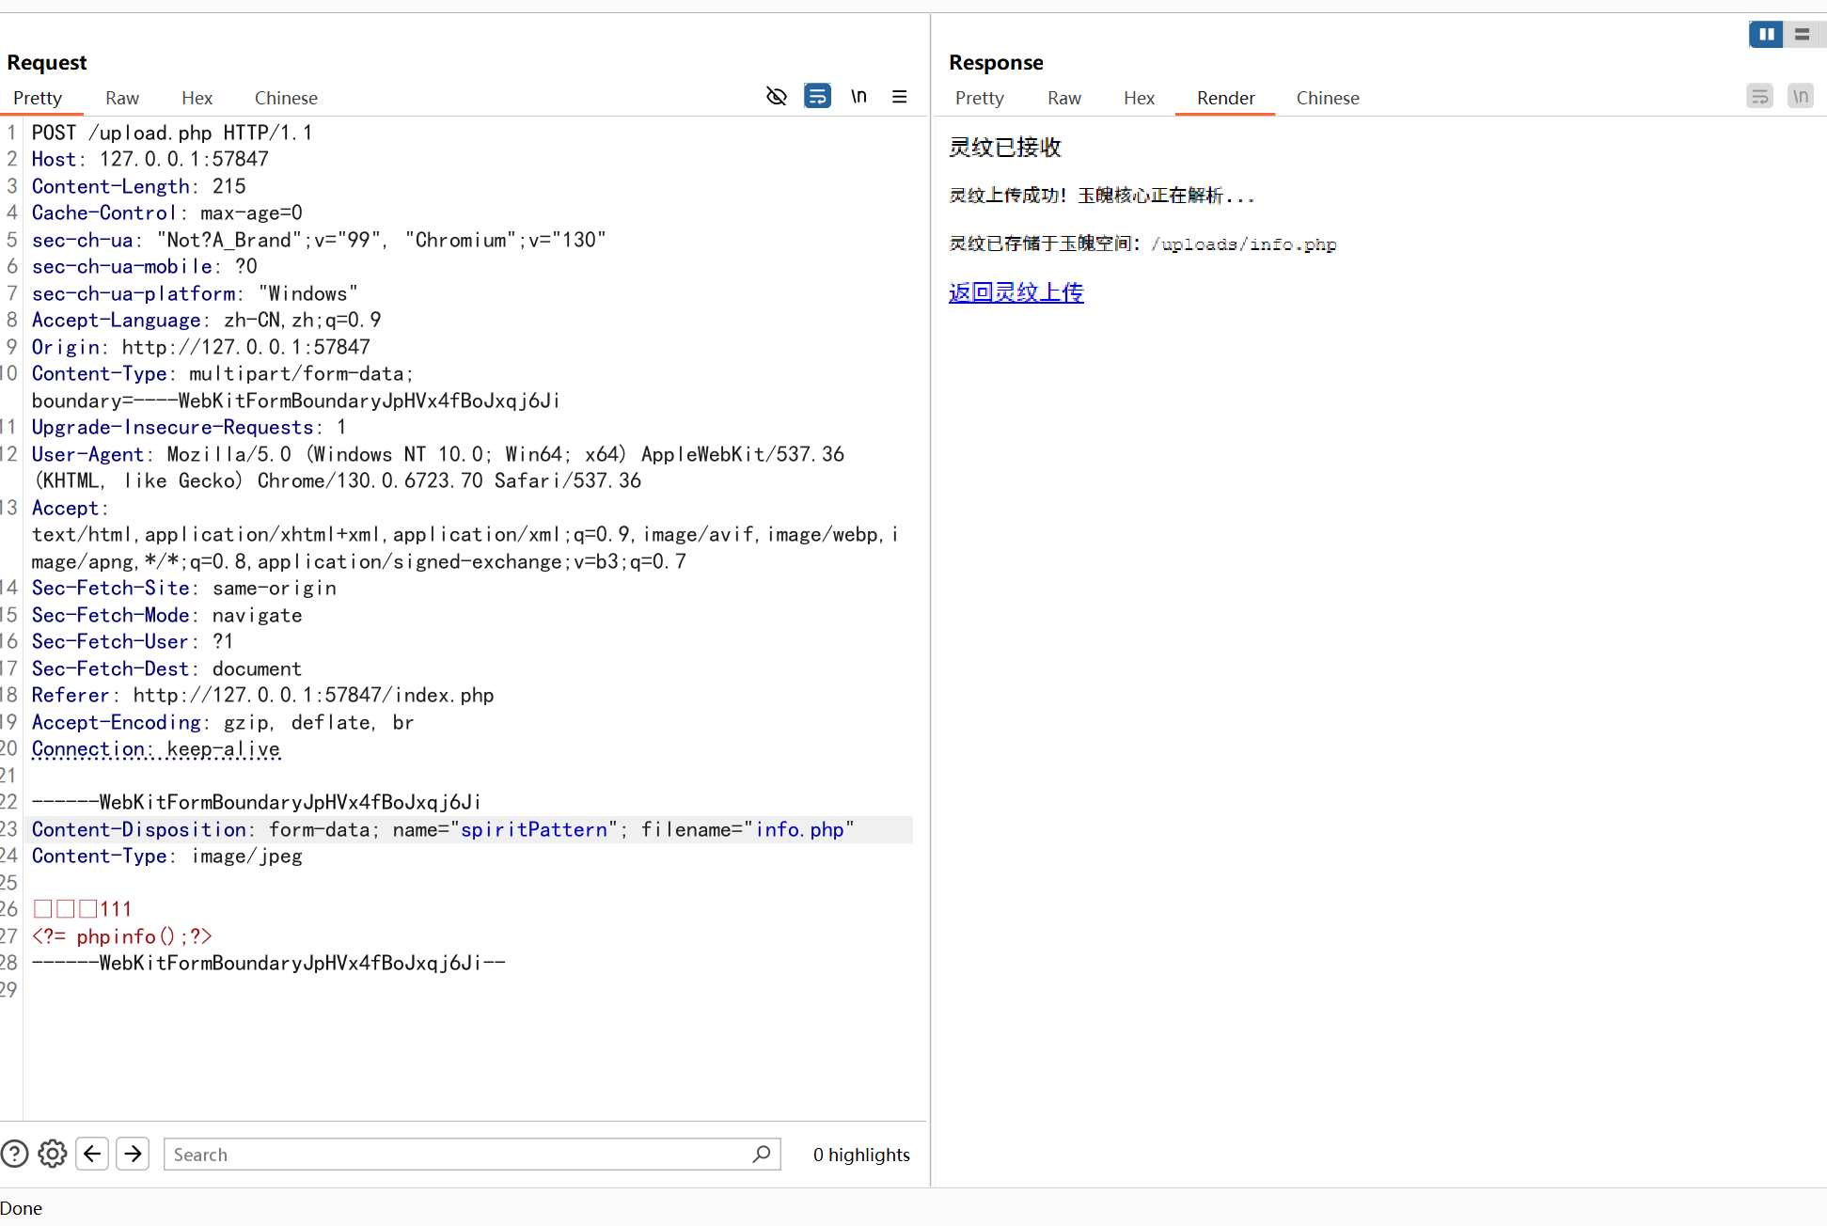Go to next search match arrow
This screenshot has width=1827, height=1226.
tap(133, 1154)
